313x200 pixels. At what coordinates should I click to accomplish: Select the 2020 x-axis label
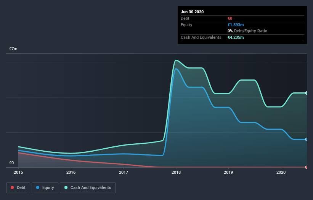(x=281, y=172)
